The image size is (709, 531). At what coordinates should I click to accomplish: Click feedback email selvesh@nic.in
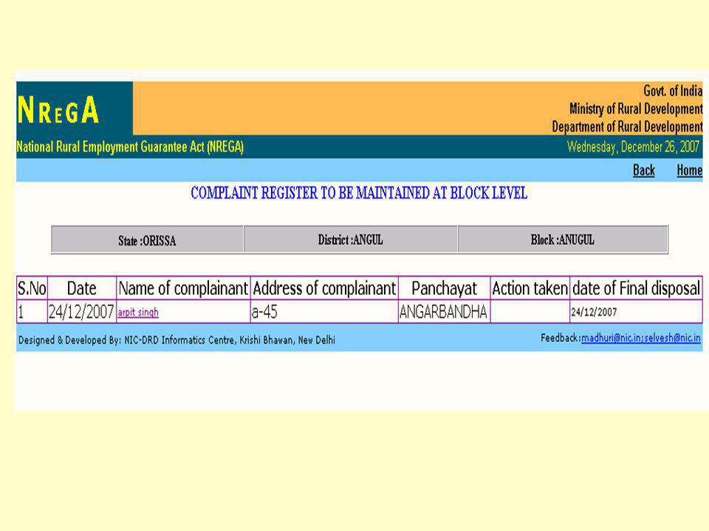672,338
